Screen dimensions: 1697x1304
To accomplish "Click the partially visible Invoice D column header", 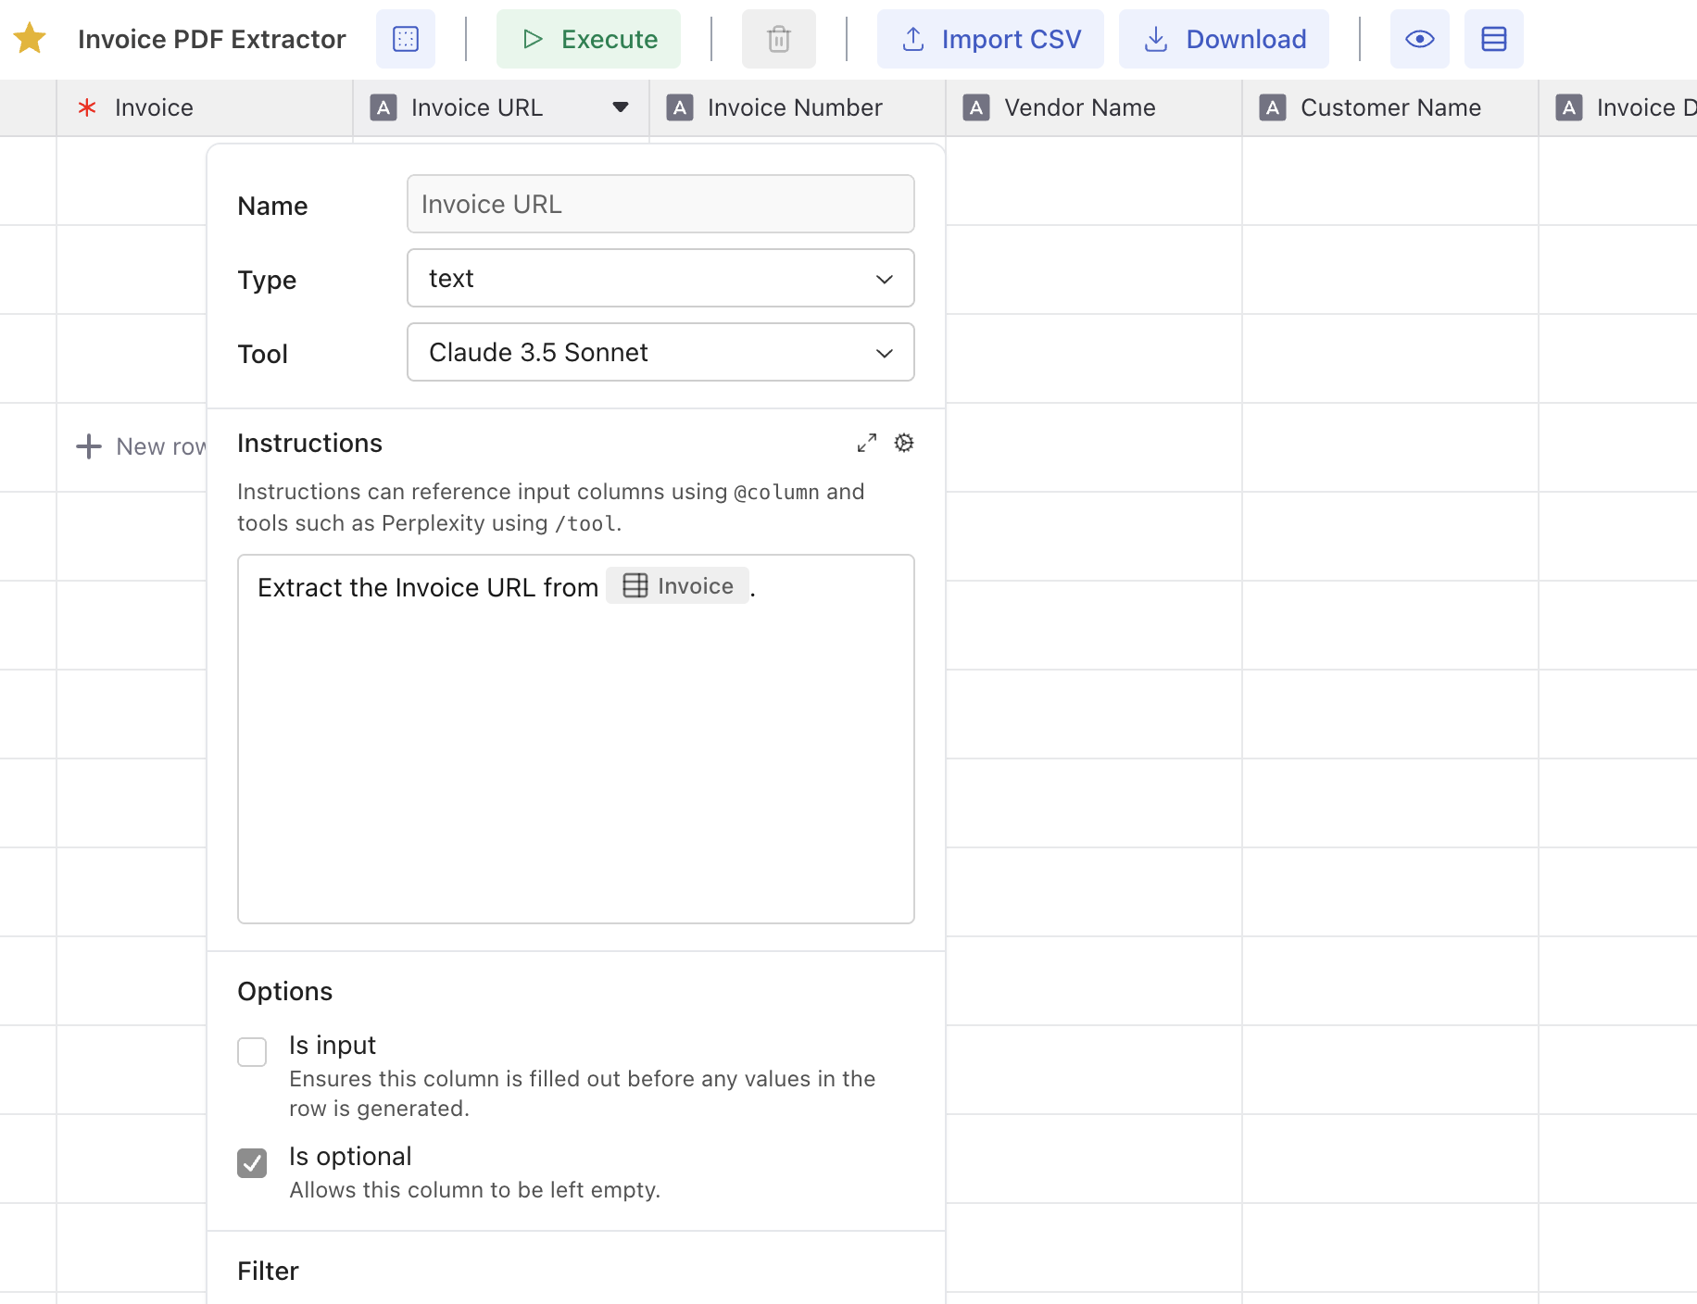I will (x=1618, y=107).
